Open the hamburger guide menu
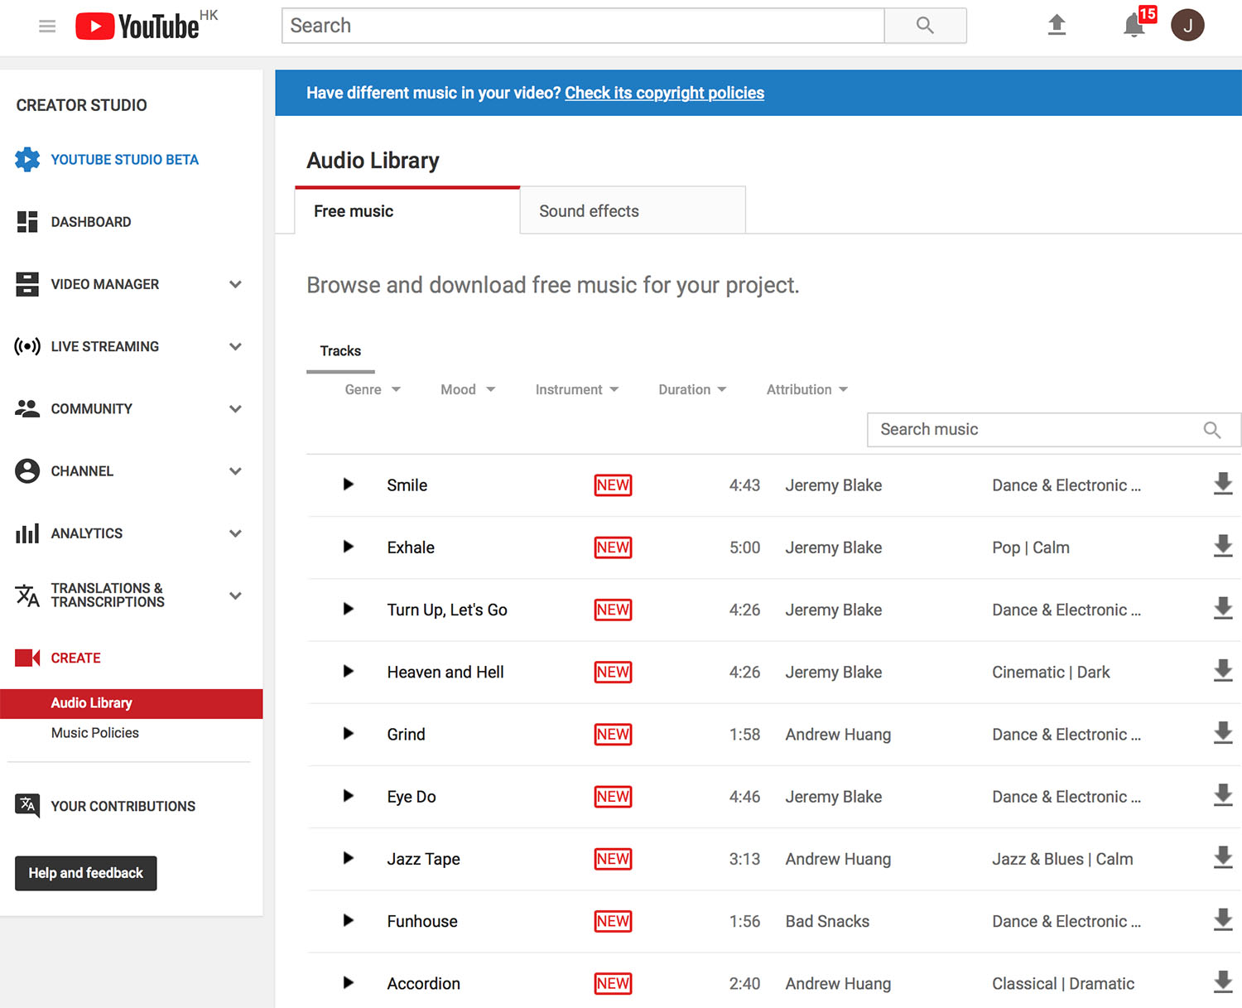 point(47,27)
